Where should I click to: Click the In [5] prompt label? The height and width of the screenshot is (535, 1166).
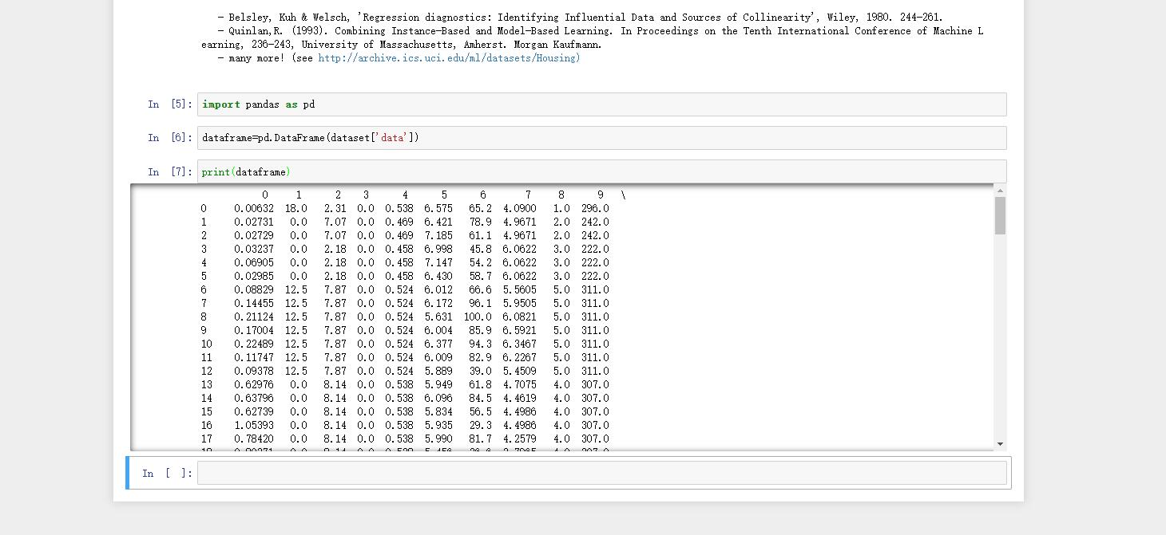(170, 104)
